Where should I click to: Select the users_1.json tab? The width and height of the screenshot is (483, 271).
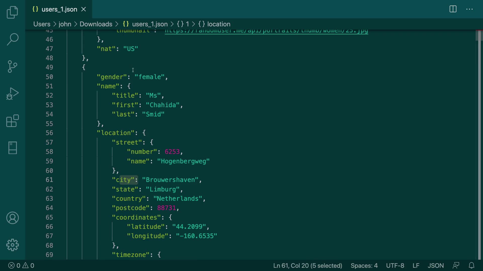[x=59, y=9]
